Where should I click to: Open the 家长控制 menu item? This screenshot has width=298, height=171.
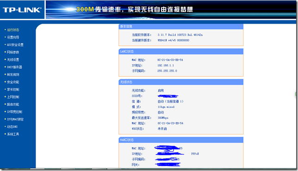point(13,89)
